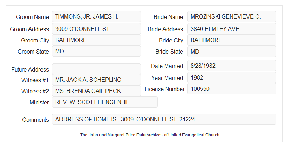Image resolution: width=283 pixels, height=142 pixels.
Task: Focus the Bride City field
Action: (x=232, y=40)
